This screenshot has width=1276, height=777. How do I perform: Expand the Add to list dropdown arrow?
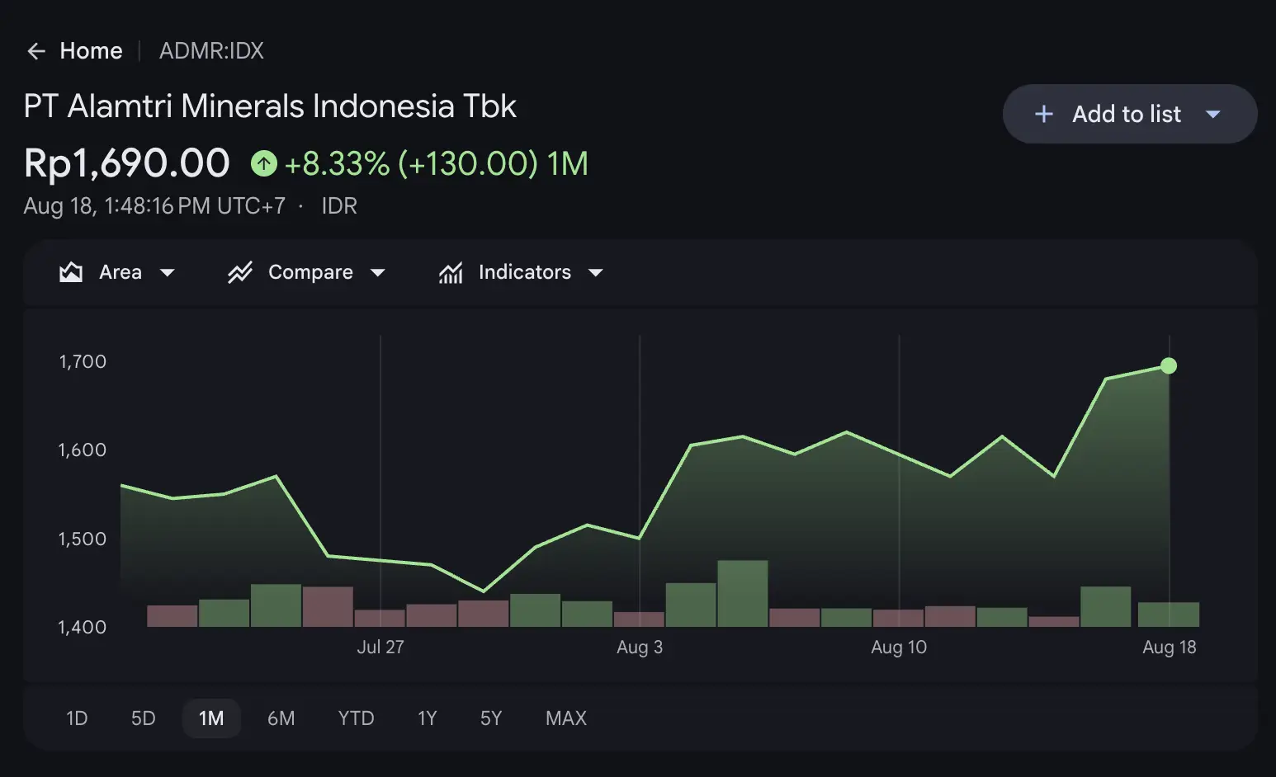pyautogui.click(x=1212, y=115)
